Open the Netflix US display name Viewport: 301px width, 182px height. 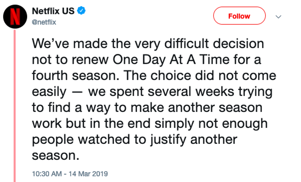pyautogui.click(x=53, y=11)
